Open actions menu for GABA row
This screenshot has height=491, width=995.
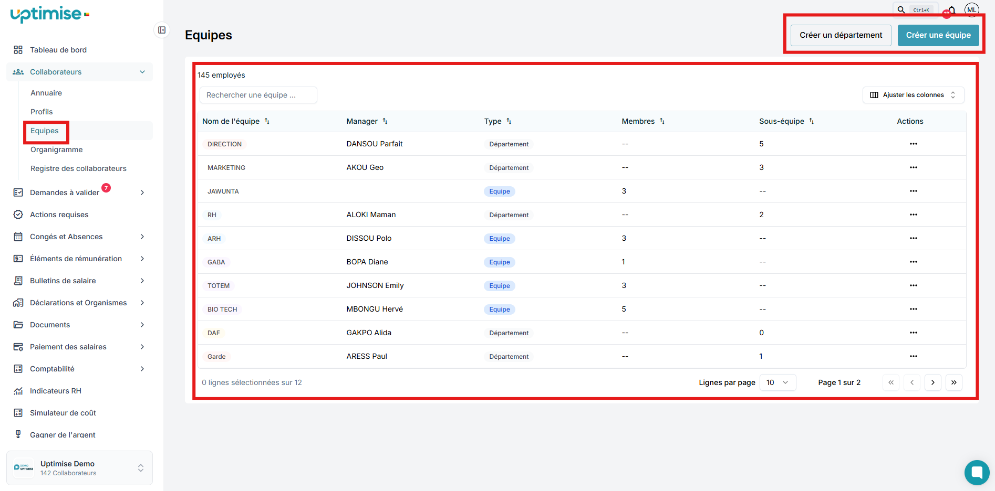(914, 262)
